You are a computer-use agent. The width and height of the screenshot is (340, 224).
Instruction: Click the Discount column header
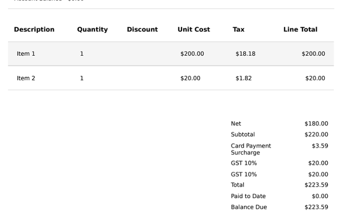[142, 30]
